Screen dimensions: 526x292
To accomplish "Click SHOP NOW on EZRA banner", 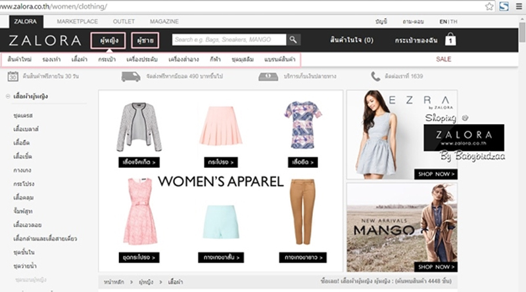I will coord(436,174).
